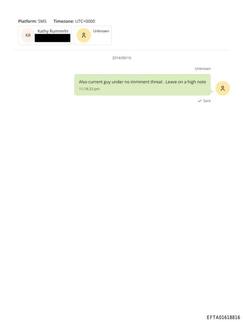Click the Platform label
The image size is (243, 322).
pos(28,21)
